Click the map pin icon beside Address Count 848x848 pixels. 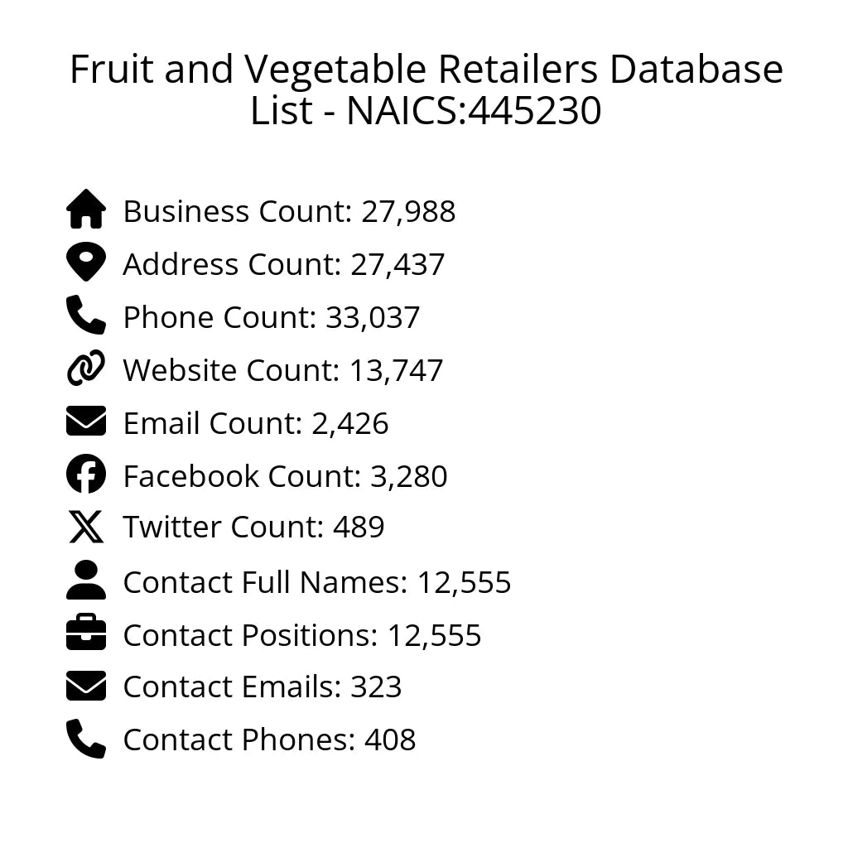pos(86,263)
